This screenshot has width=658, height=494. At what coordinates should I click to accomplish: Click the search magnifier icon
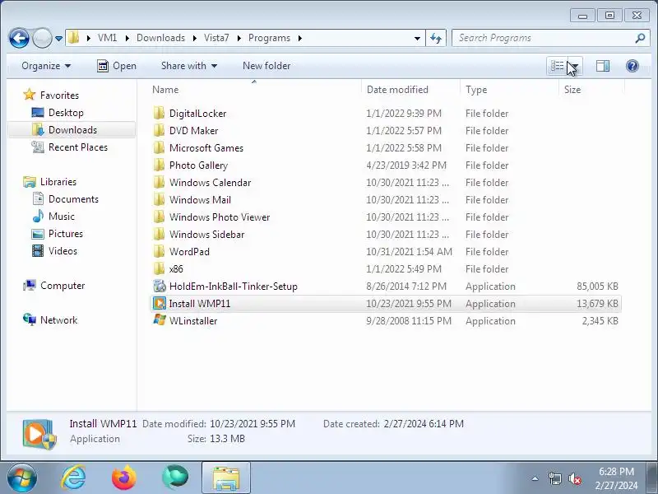[x=640, y=38]
